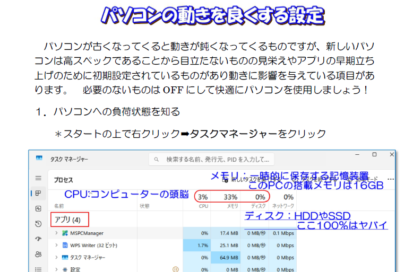This screenshot has height=272, width=413.
Task: Select the Processes icon in the sidebar
Action: [x=38, y=194]
